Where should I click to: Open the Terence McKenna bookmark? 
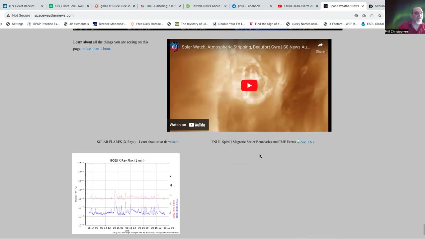109,24
